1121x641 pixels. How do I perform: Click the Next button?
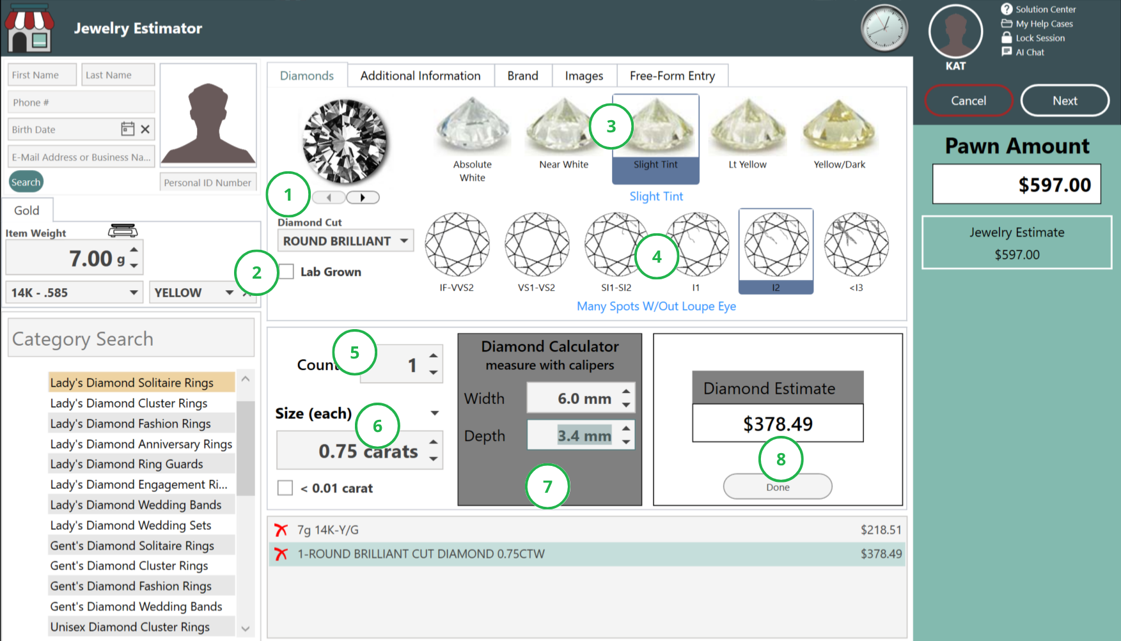(x=1065, y=100)
